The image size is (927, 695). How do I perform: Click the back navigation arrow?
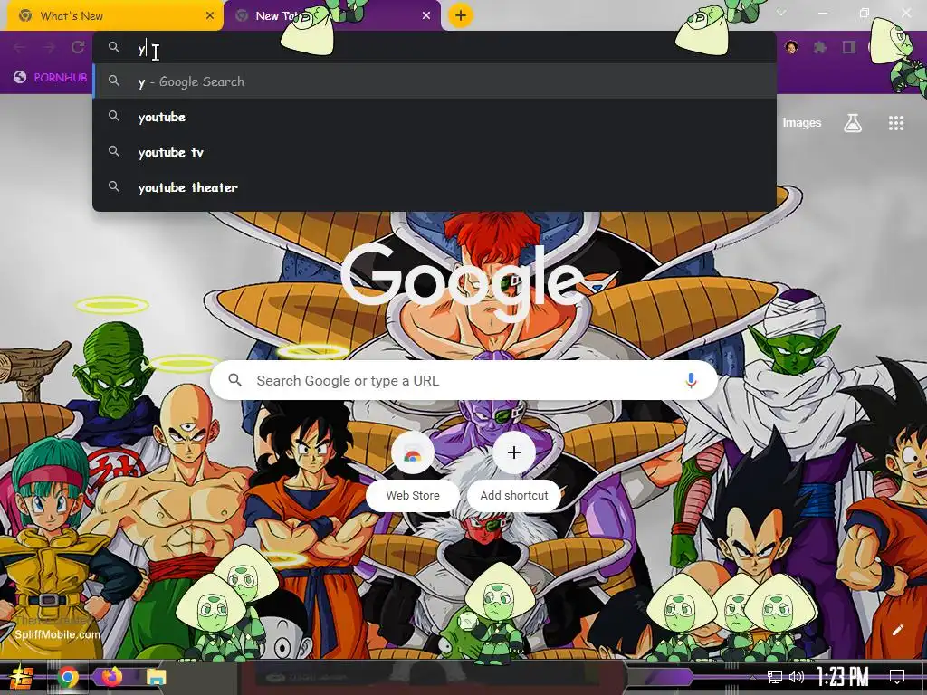20,47
